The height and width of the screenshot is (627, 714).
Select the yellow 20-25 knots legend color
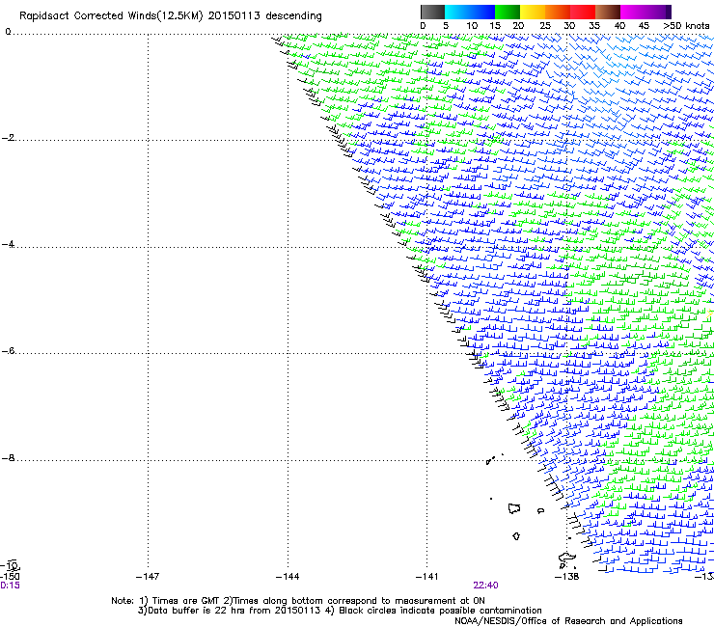[x=533, y=12]
